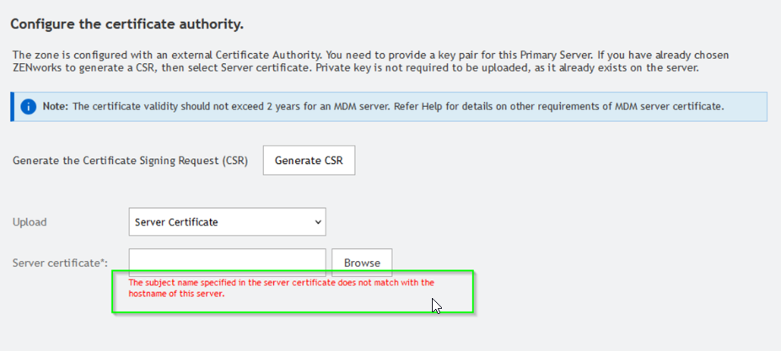Click the blue info icon in the note
This screenshot has height=351, width=781.
click(x=30, y=107)
